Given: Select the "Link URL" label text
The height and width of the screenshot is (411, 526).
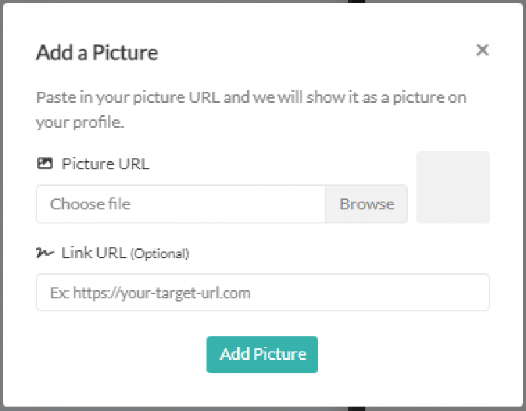Looking at the screenshot, I should coord(93,252).
